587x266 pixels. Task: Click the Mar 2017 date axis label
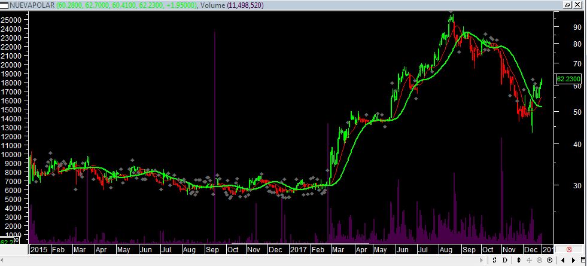[339, 249]
